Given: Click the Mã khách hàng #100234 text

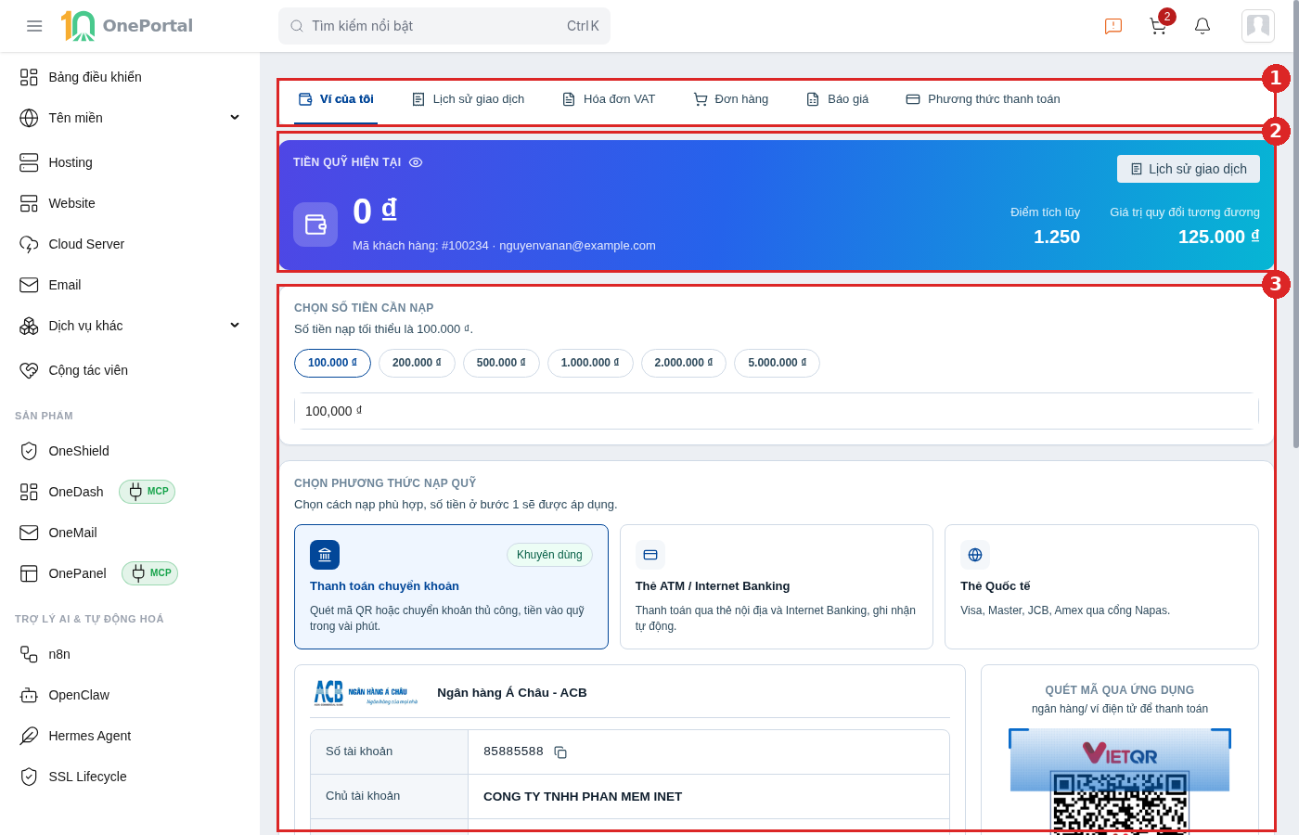Looking at the screenshot, I should (x=420, y=246).
